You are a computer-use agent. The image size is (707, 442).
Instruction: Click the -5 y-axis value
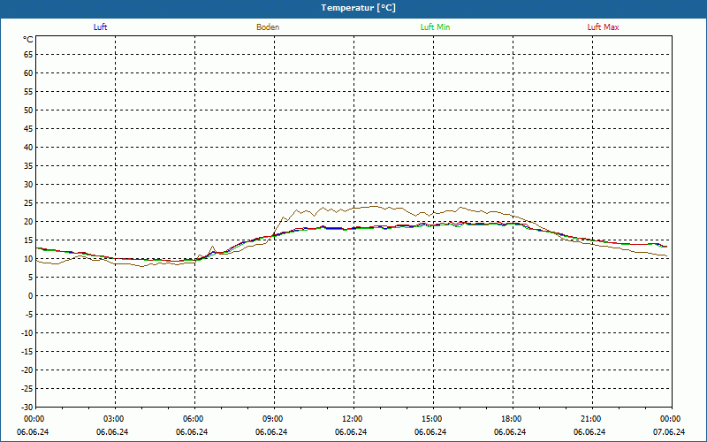(29, 315)
